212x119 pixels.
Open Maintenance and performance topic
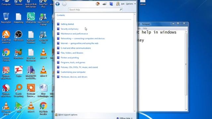(x=74, y=34)
